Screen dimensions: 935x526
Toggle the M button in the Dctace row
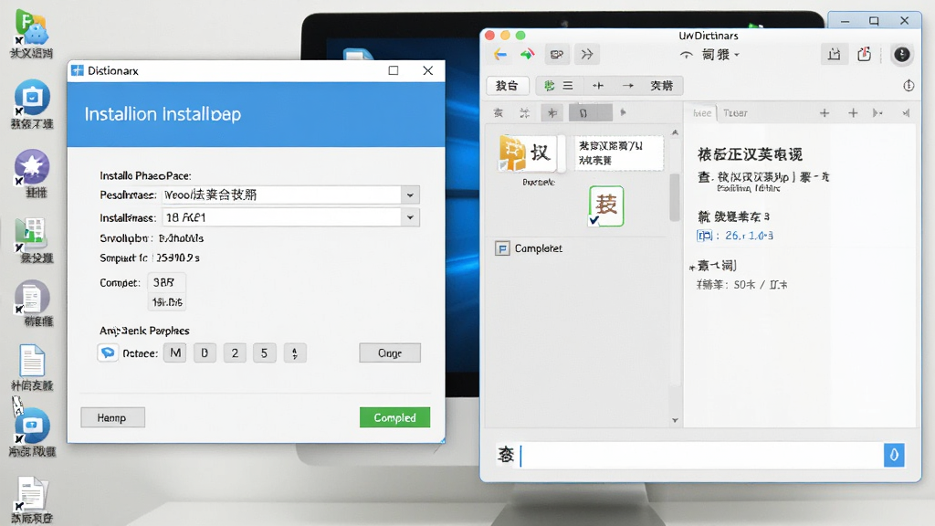click(x=175, y=353)
